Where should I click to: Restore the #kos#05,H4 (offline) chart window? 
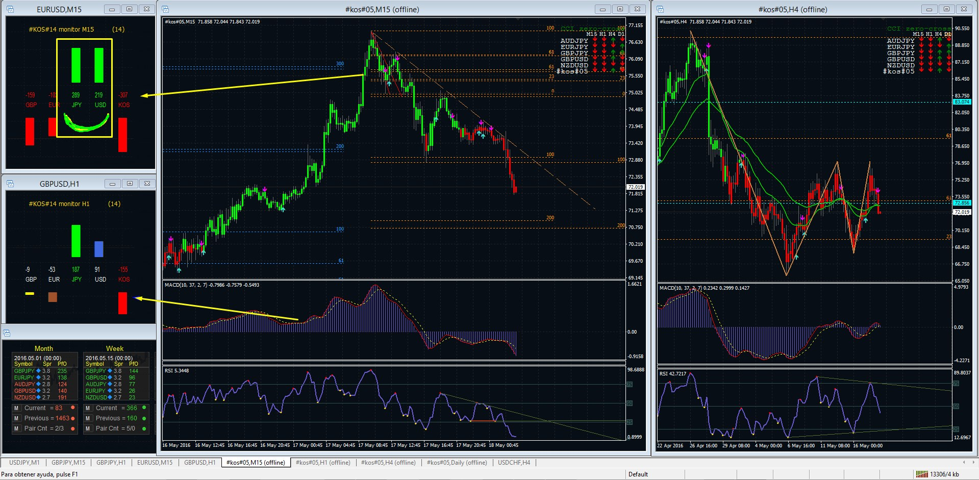(x=946, y=9)
